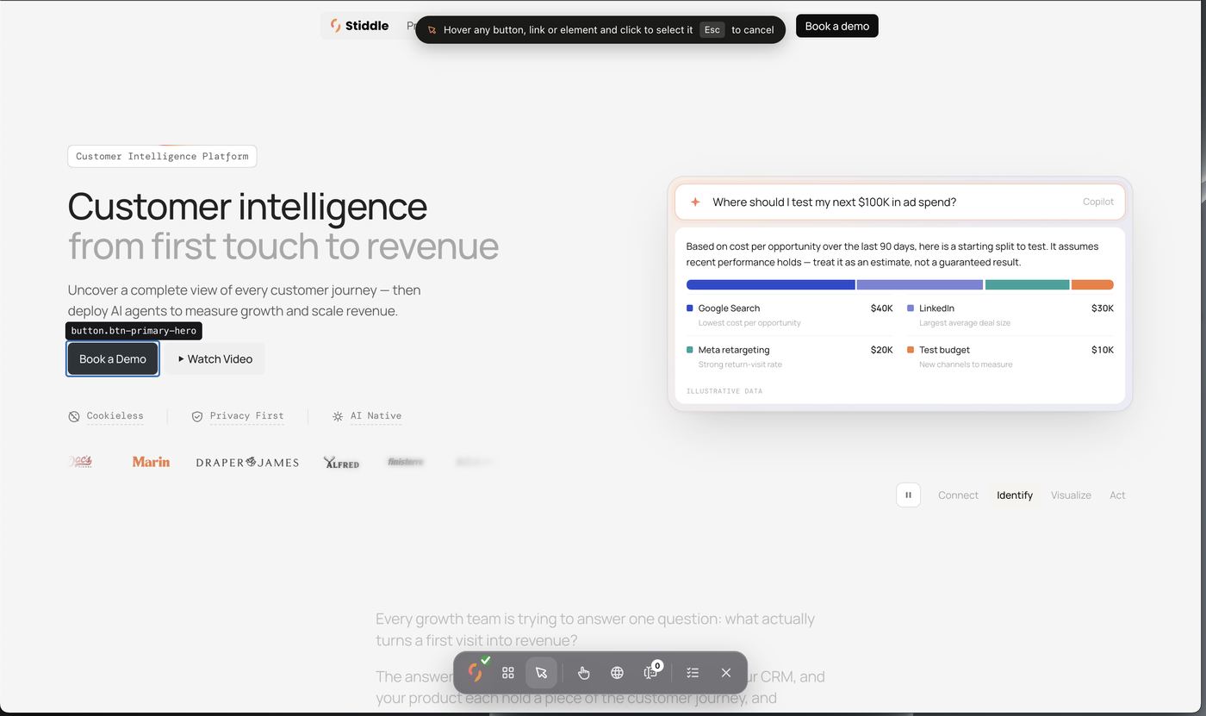The image size is (1206, 716).
Task: Open the bot icon with the 0 badge
Action: (x=651, y=672)
